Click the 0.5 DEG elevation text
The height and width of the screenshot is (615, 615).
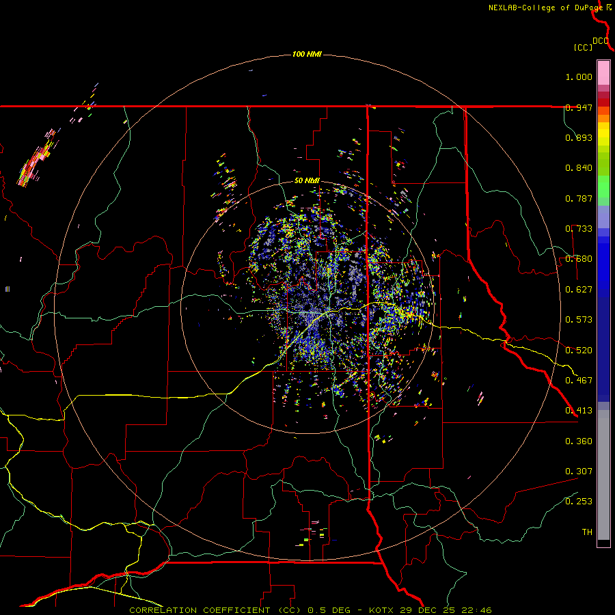tap(329, 610)
